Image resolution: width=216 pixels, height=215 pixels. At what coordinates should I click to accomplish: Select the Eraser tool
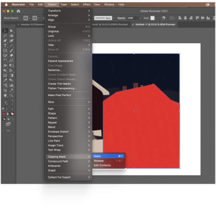point(11,56)
